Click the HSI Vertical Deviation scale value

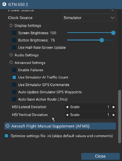tap(108, 115)
